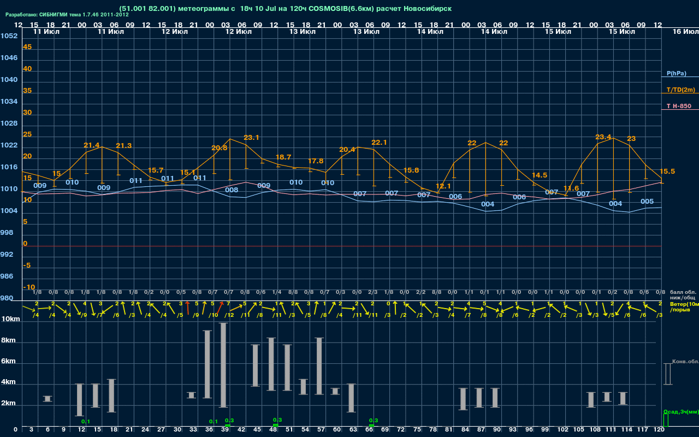Click the 23.1 temperature peak label
The image size is (699, 437).
(x=251, y=138)
